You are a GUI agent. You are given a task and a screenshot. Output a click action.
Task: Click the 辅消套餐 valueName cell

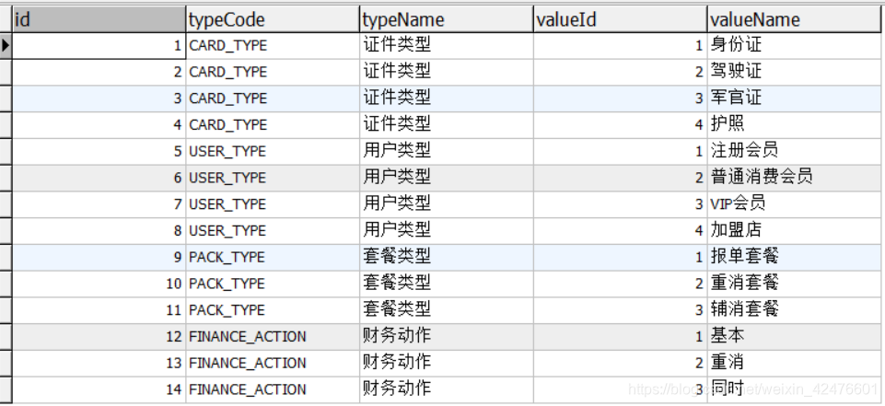[x=794, y=310]
